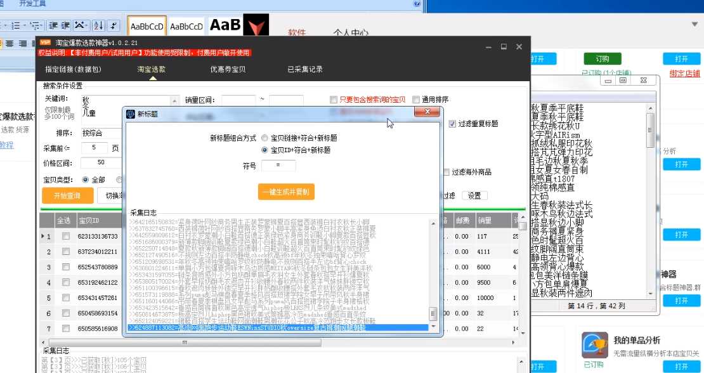Image resolution: width=704 pixels, height=373 pixels.
Task: Click the 设置 button
Action: (x=474, y=195)
